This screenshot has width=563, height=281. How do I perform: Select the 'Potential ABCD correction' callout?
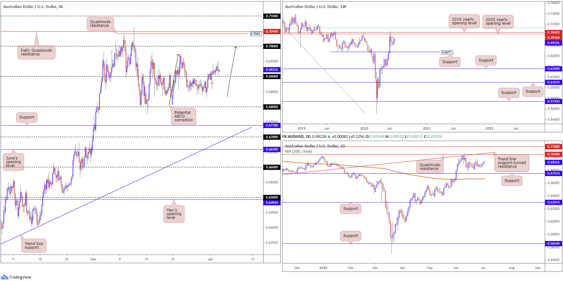click(x=184, y=116)
